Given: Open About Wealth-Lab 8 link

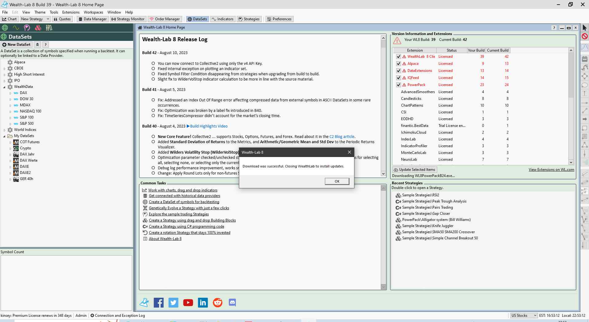Looking at the screenshot, I should click(x=165, y=239).
